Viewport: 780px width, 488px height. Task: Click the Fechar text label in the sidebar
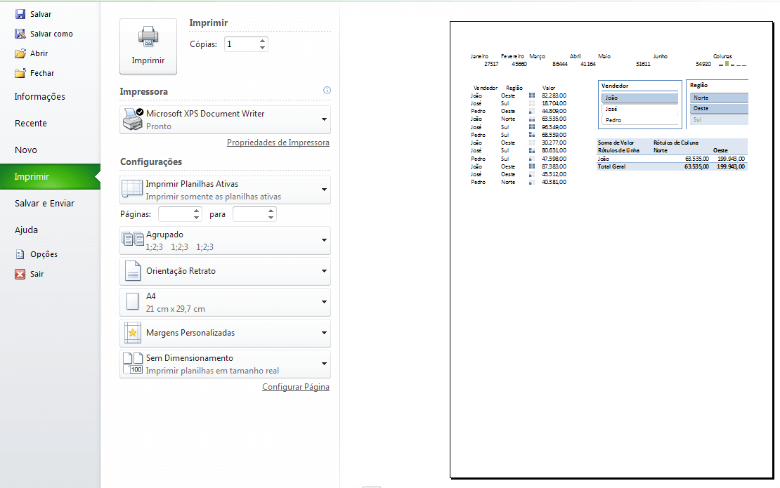click(x=42, y=73)
